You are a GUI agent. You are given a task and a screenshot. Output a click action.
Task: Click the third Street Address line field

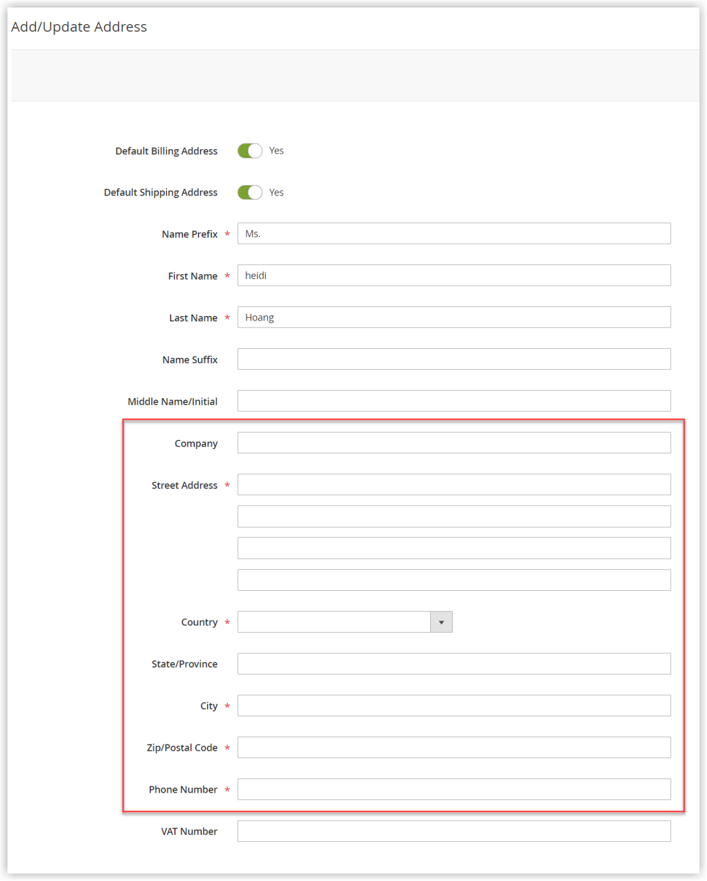pyautogui.click(x=454, y=548)
